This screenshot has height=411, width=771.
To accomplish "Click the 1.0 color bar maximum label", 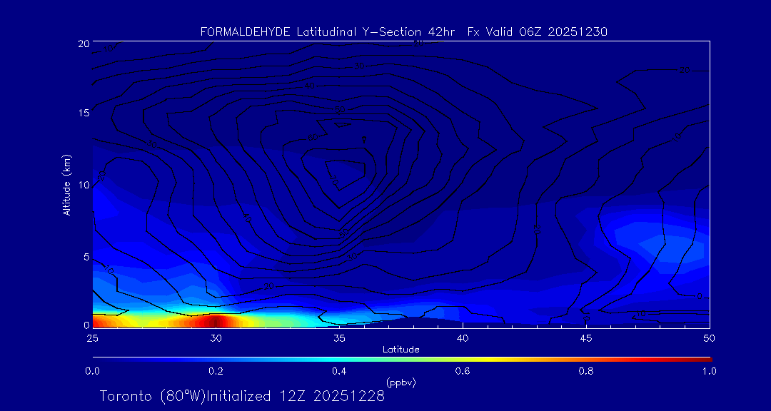I will tap(707, 371).
